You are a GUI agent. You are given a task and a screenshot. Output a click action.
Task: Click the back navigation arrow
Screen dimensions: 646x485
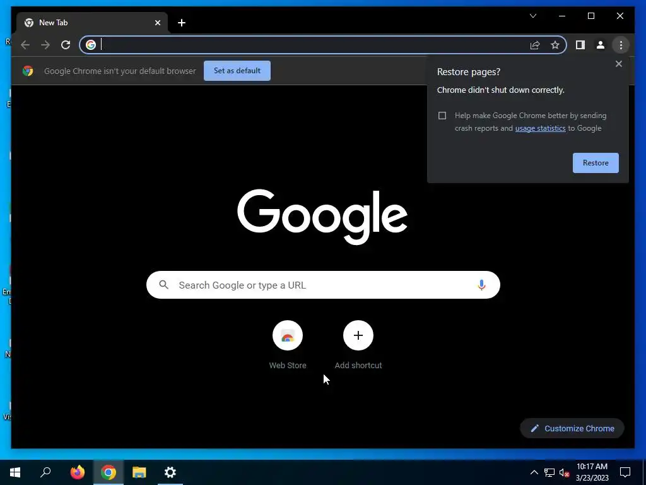(x=25, y=45)
